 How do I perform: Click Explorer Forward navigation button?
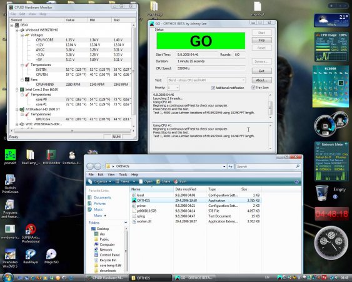point(98,166)
